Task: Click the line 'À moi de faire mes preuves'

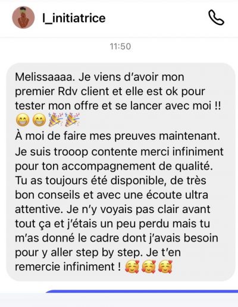Action: [x=86, y=136]
